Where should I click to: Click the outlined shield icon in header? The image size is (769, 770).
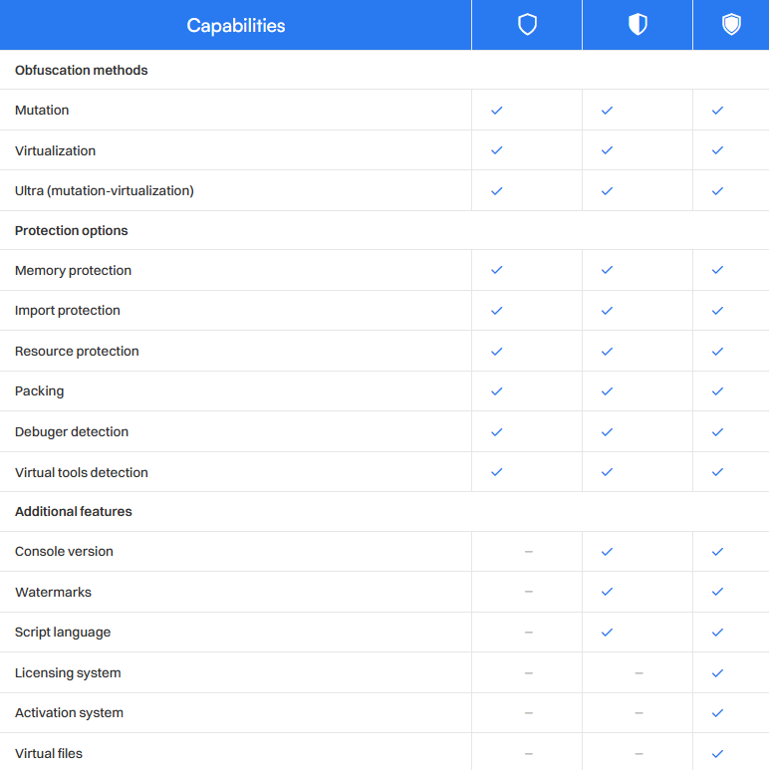point(528,25)
